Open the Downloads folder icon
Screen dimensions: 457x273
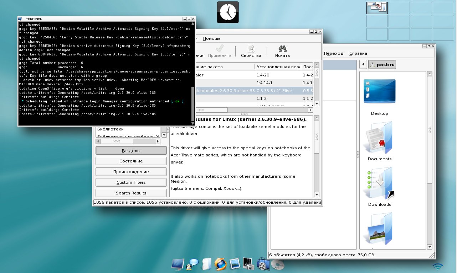coord(379,187)
